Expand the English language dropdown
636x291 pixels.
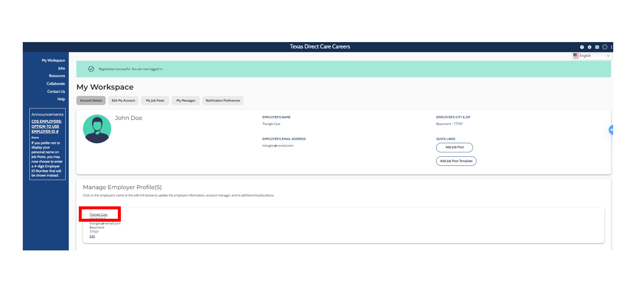[592, 56]
